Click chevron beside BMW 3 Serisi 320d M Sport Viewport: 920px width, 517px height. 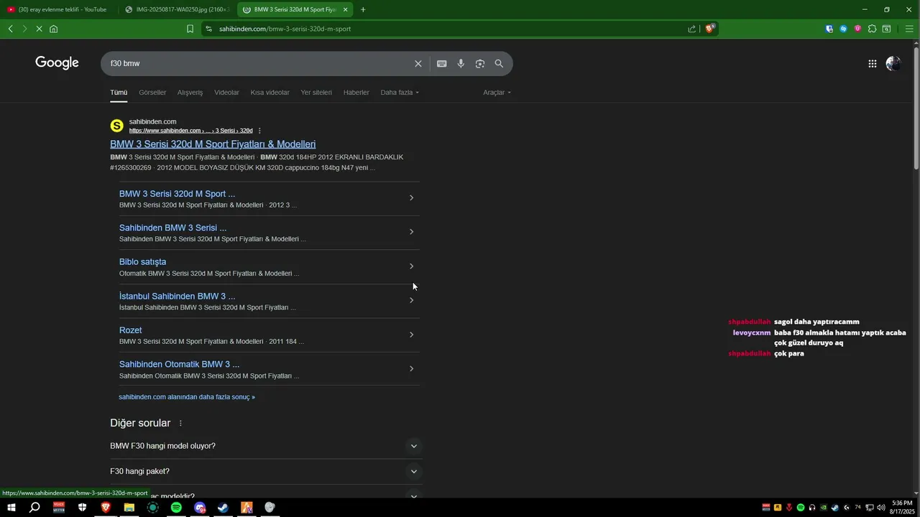click(411, 197)
